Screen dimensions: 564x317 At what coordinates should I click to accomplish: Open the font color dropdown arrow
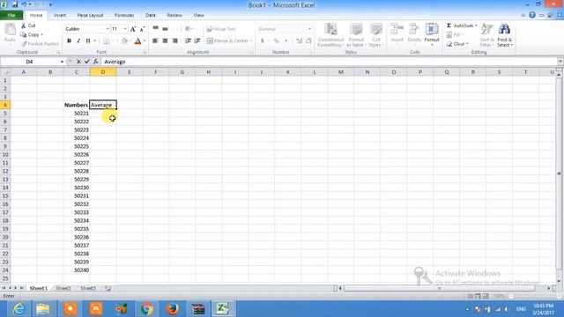(x=145, y=41)
